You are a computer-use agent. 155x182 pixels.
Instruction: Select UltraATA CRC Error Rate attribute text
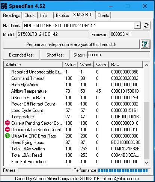pos(34,136)
